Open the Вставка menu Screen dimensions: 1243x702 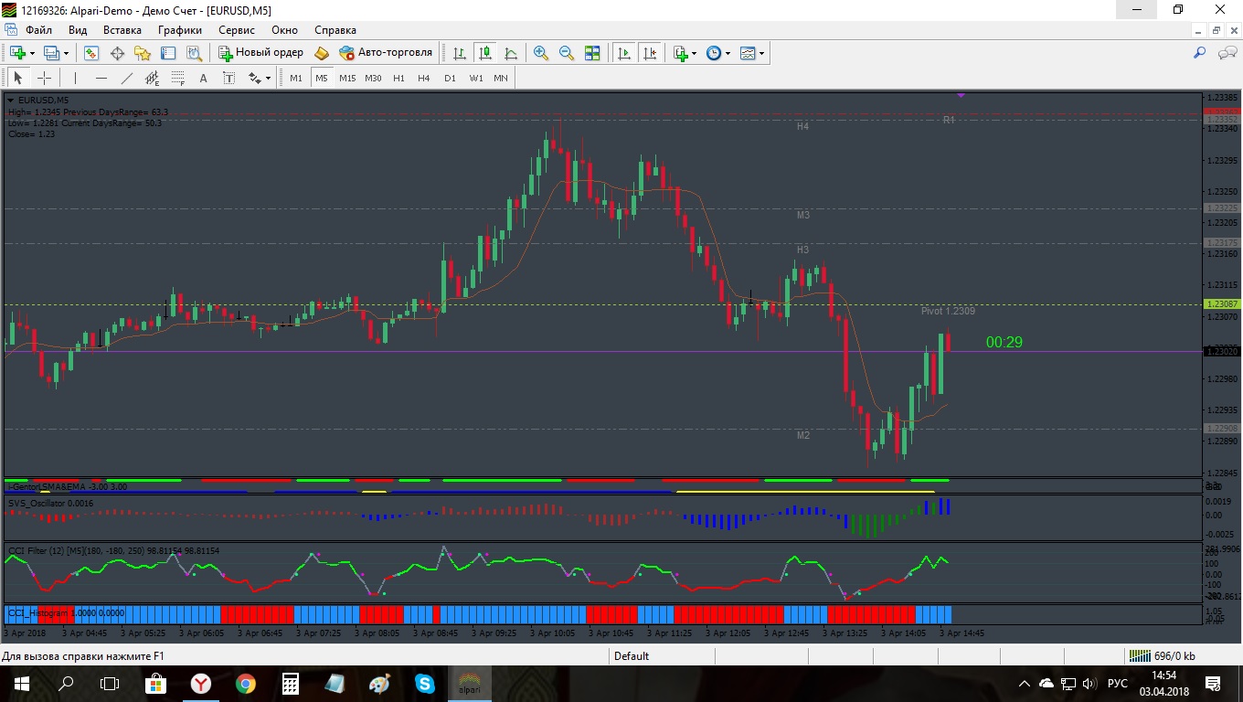click(122, 30)
